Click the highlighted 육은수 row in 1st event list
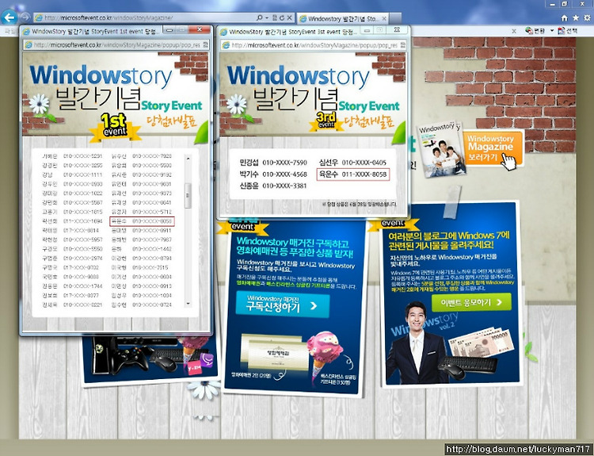 (x=142, y=221)
